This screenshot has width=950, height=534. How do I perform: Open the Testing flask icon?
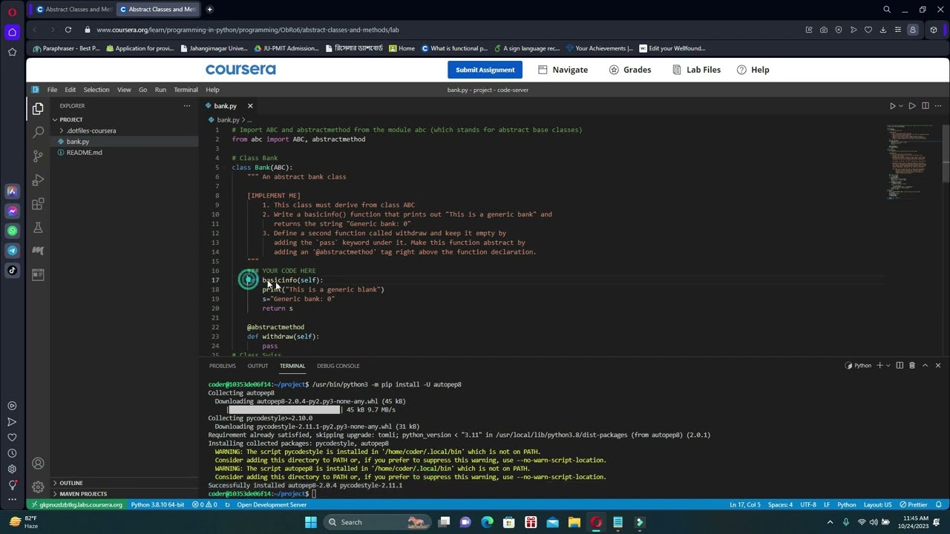point(38,228)
